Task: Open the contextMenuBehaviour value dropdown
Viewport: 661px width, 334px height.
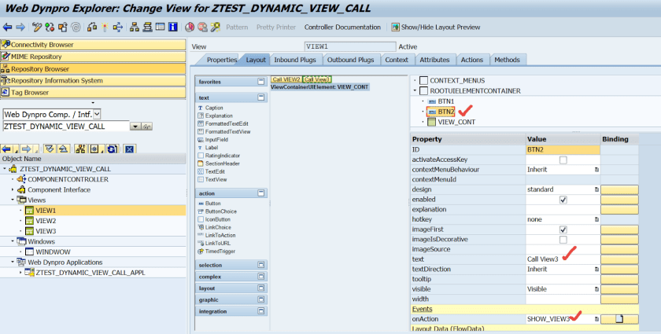Action: click(596, 170)
